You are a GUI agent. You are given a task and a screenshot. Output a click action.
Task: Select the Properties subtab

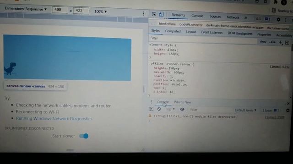click(x=264, y=35)
